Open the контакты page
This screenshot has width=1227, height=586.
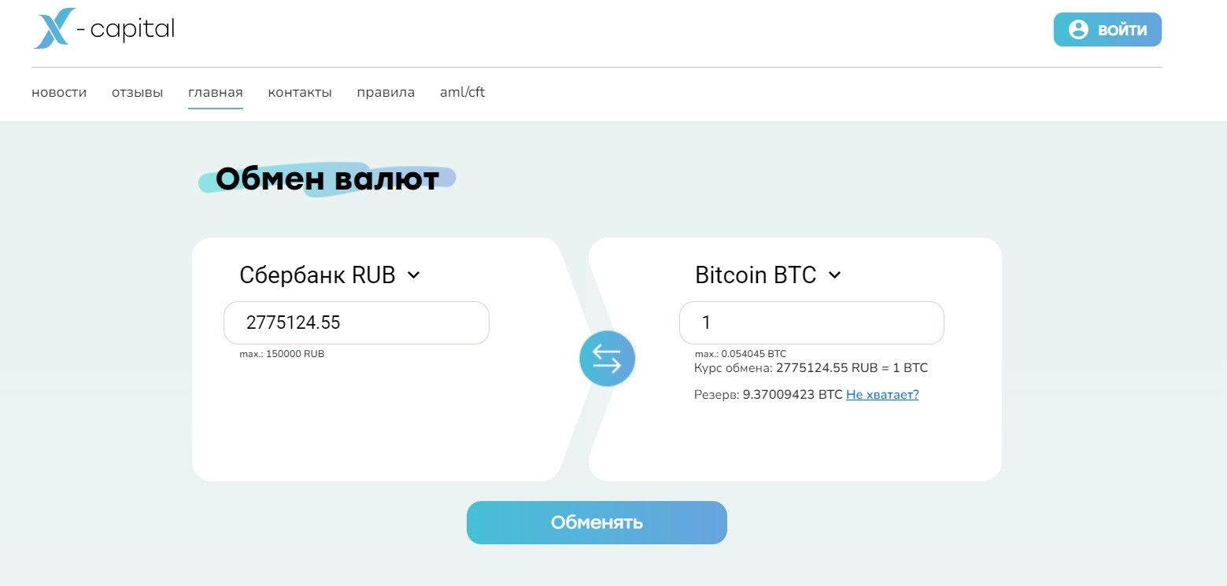[300, 93]
